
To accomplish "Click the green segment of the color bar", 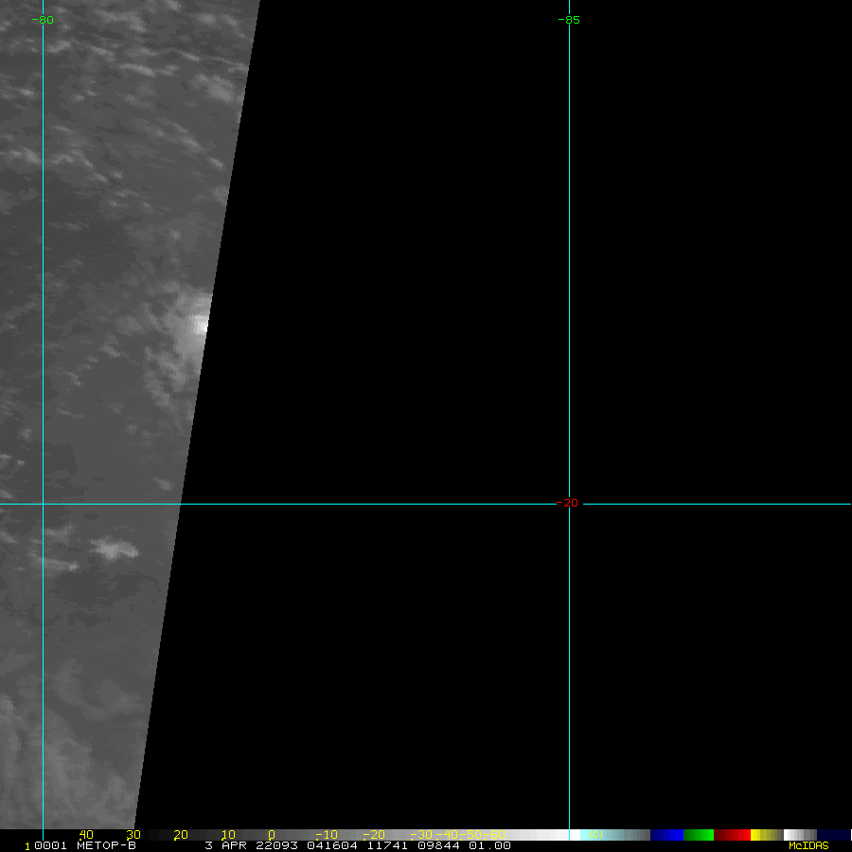I will (699, 835).
